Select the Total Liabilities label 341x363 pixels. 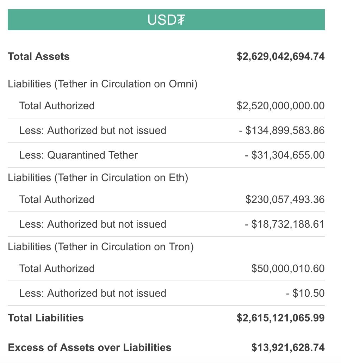pyautogui.click(x=46, y=318)
